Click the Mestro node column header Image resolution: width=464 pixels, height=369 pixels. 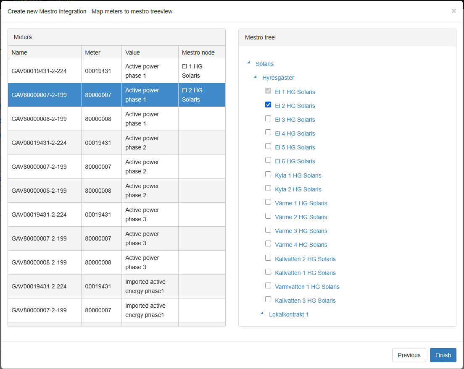coord(202,52)
